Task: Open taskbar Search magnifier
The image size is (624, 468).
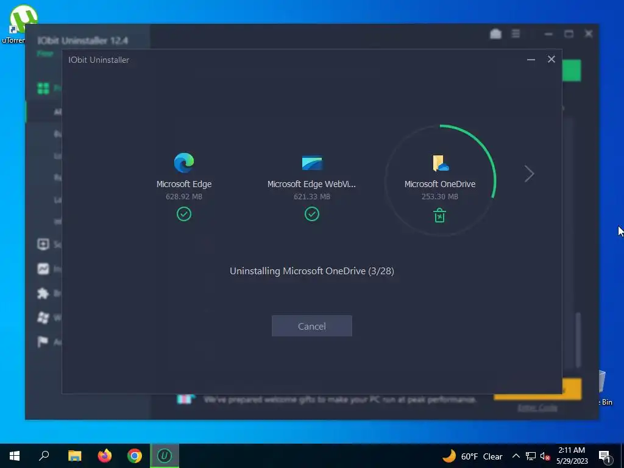Action: (44, 456)
